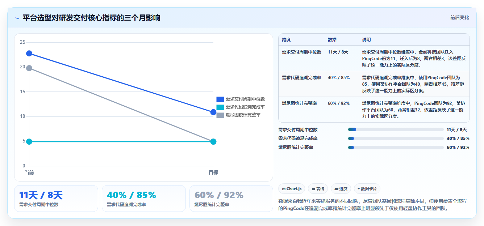Toggle 需求代码追溯完成率 legend cyan swatch
Screen dimensions: 484x226
pyautogui.click(x=220, y=107)
